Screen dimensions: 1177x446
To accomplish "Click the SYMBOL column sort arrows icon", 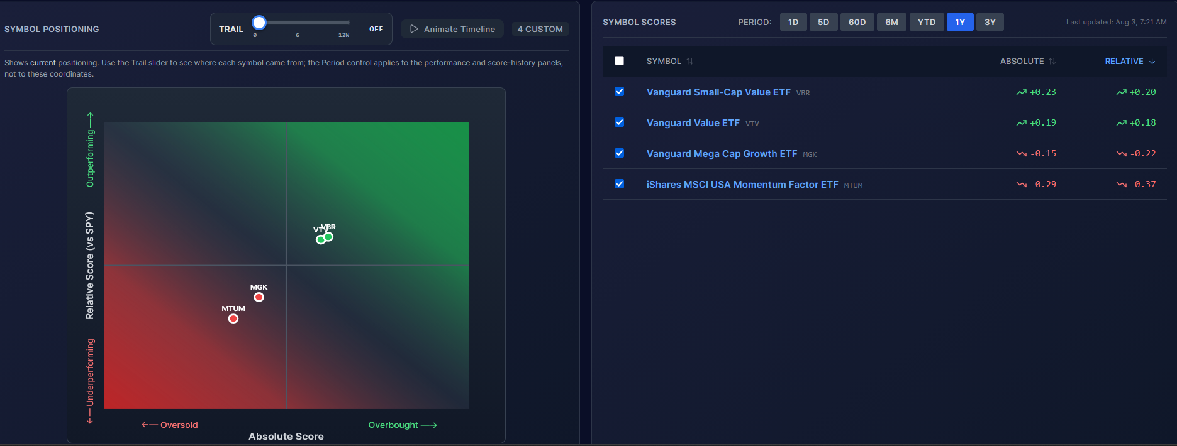I will [689, 61].
